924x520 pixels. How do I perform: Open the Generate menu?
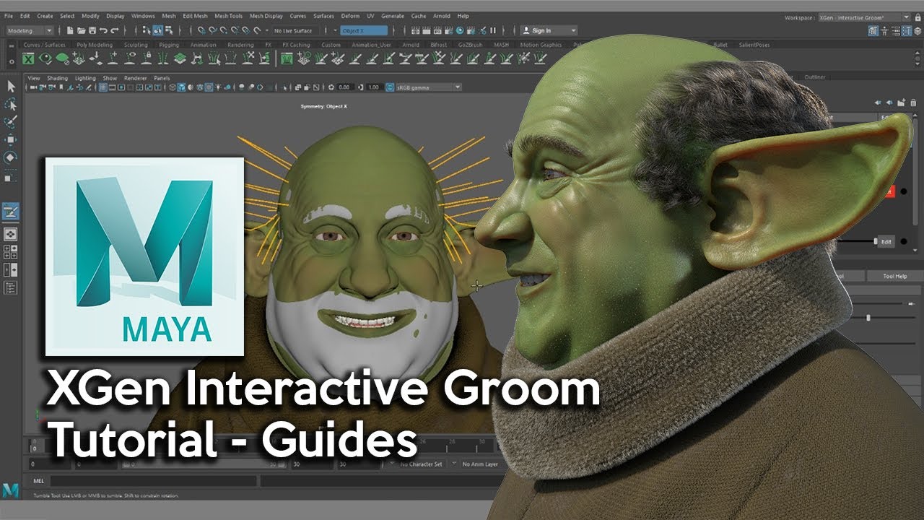pyautogui.click(x=393, y=15)
